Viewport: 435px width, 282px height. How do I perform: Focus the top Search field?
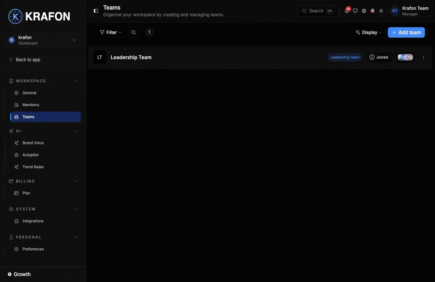318,11
